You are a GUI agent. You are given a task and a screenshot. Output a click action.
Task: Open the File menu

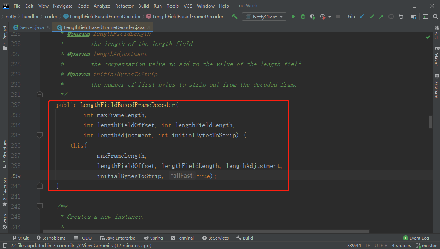point(17,6)
